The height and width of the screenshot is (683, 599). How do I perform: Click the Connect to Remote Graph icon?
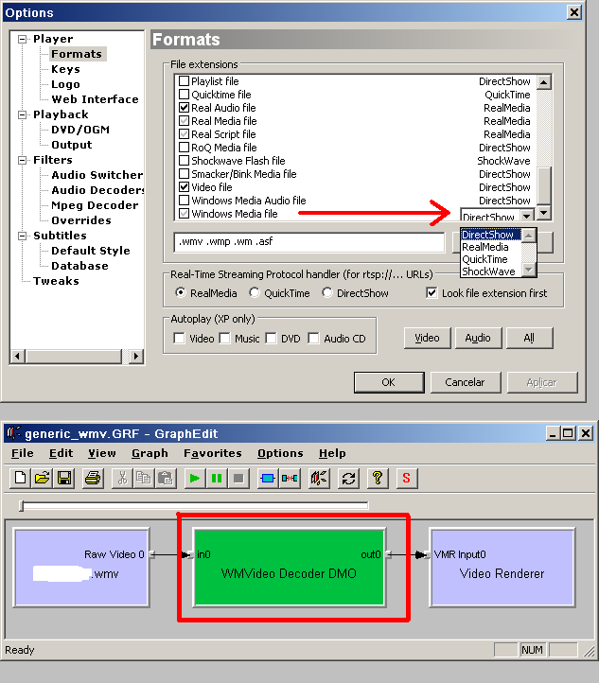coord(319,479)
